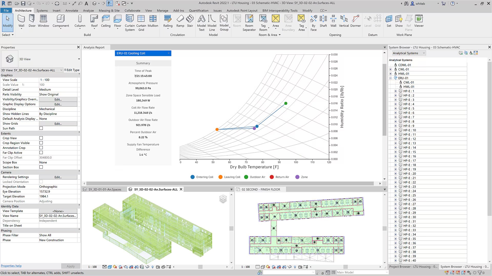Click the ViewCube in the 3D view
492x276 pixels.
pyautogui.click(x=223, y=199)
